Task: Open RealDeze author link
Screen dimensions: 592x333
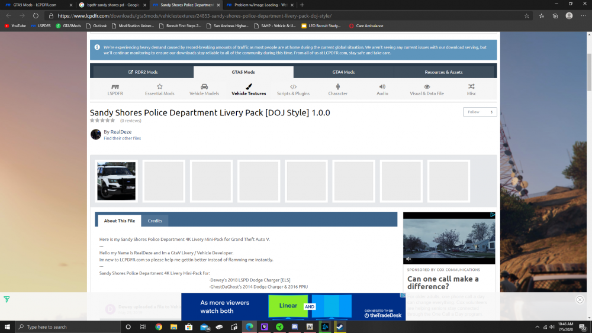Action: tap(121, 132)
